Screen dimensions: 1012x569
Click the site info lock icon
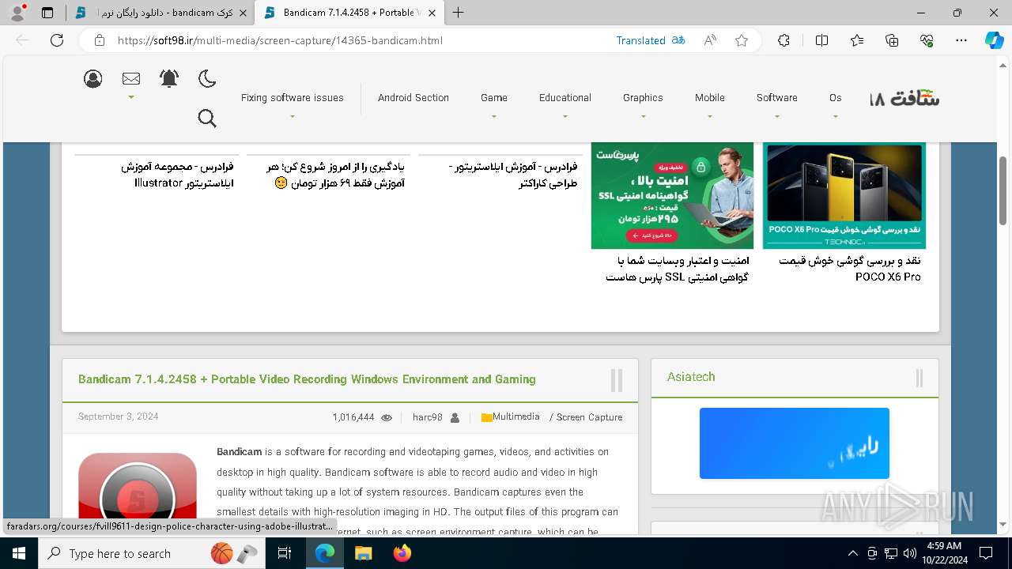tap(99, 40)
